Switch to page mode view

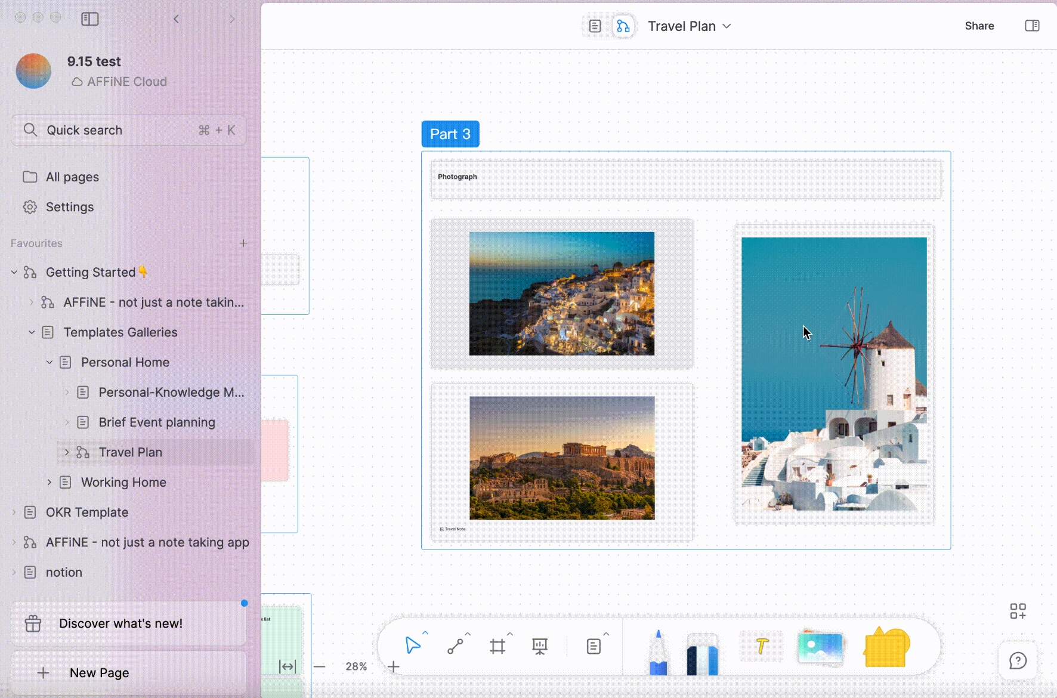[x=595, y=26]
